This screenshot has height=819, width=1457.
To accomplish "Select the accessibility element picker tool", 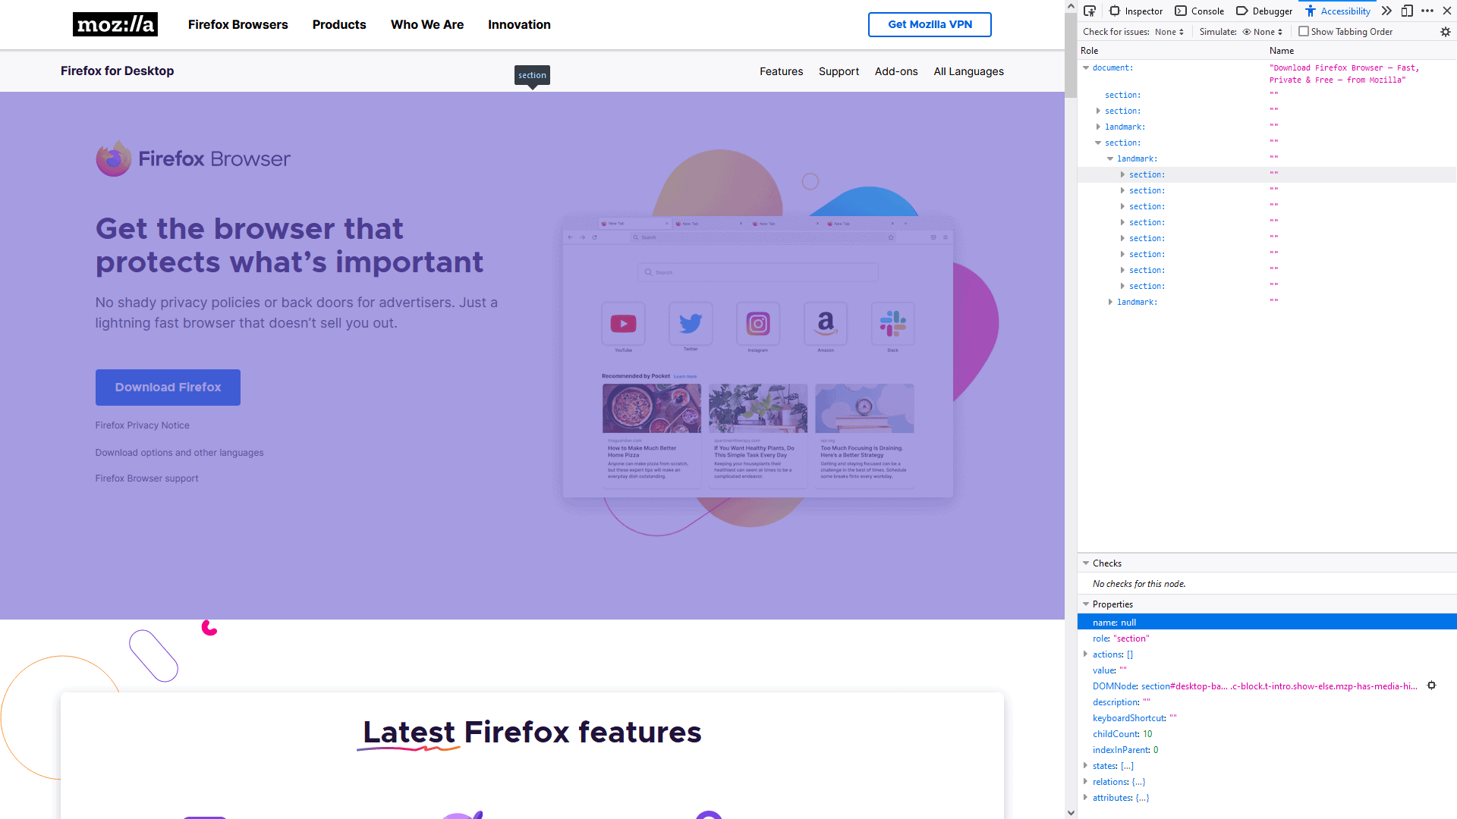I will click(x=1090, y=11).
